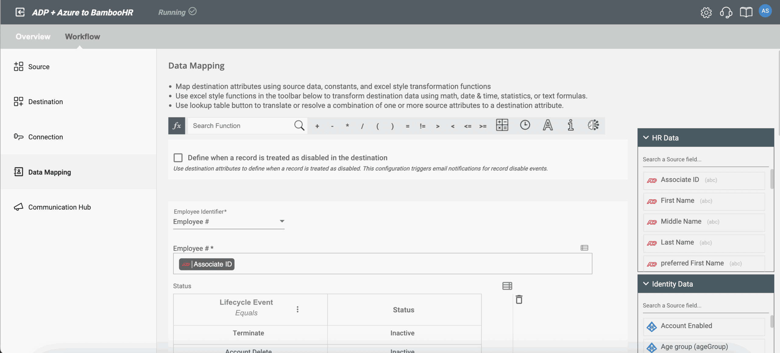Enable disabled-record definition checkbox
Viewport: 780px width, 353px height.
tap(178, 158)
